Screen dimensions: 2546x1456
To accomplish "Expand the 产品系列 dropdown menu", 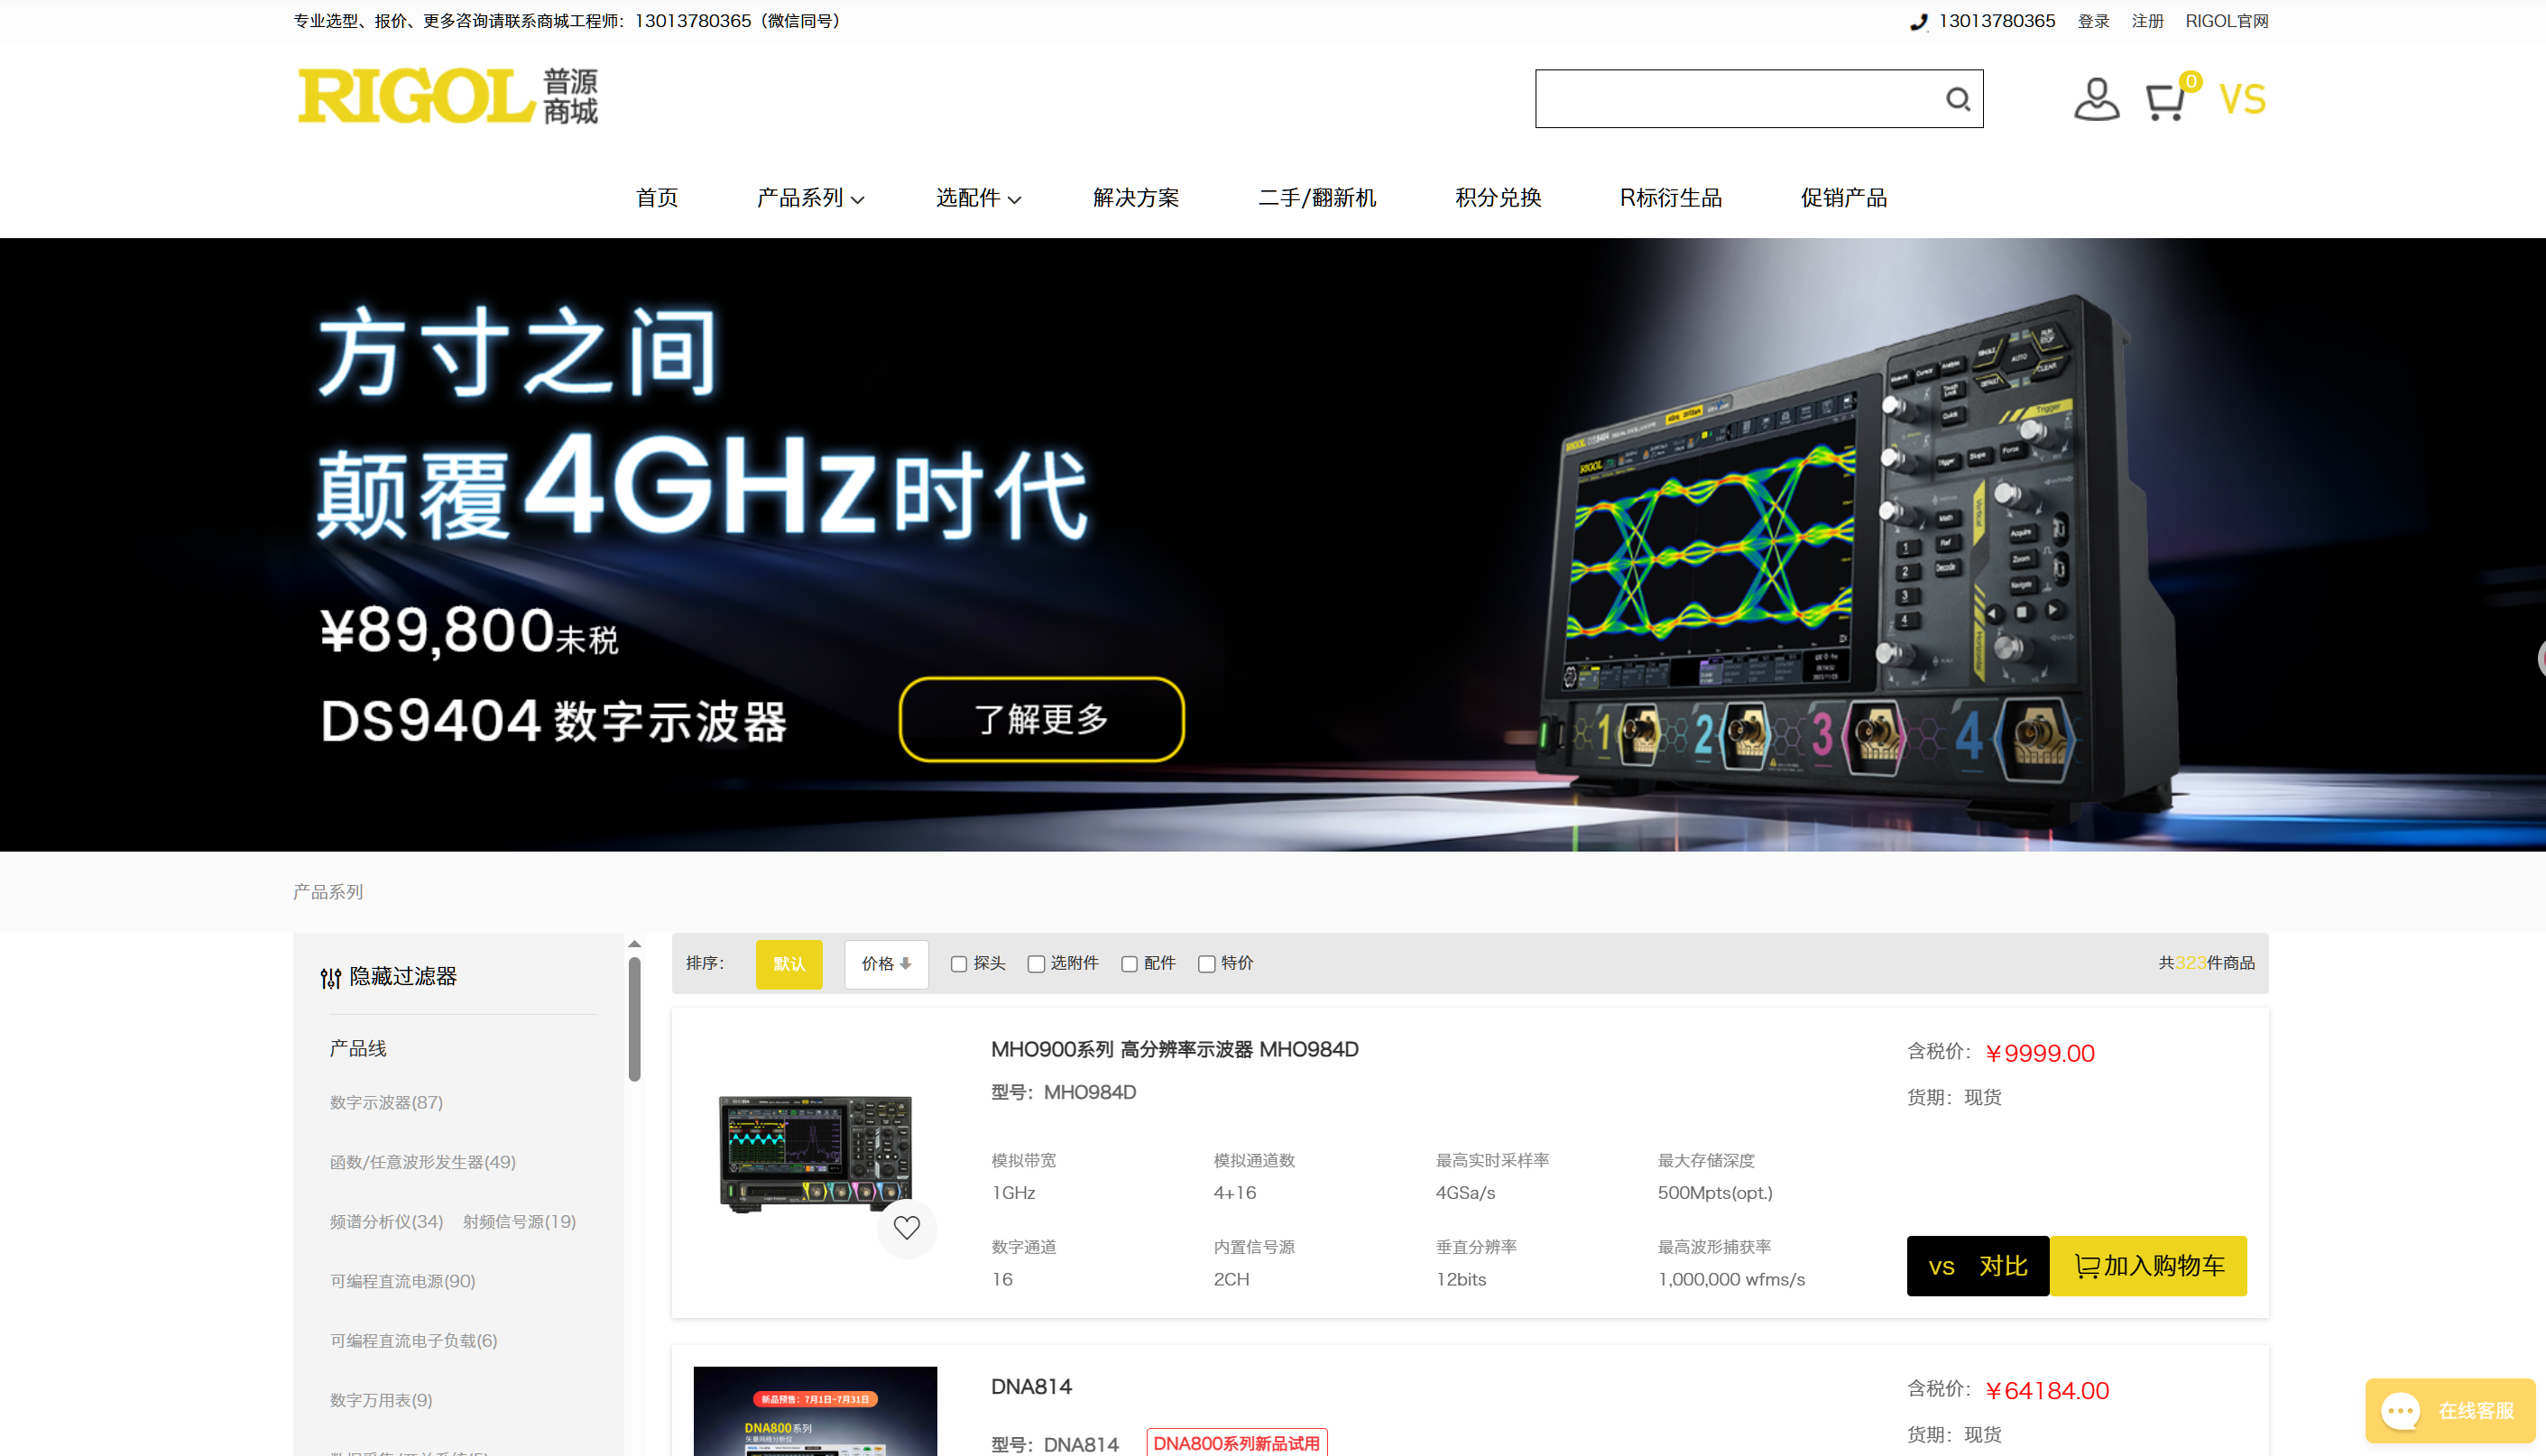I will pyautogui.click(x=810, y=198).
